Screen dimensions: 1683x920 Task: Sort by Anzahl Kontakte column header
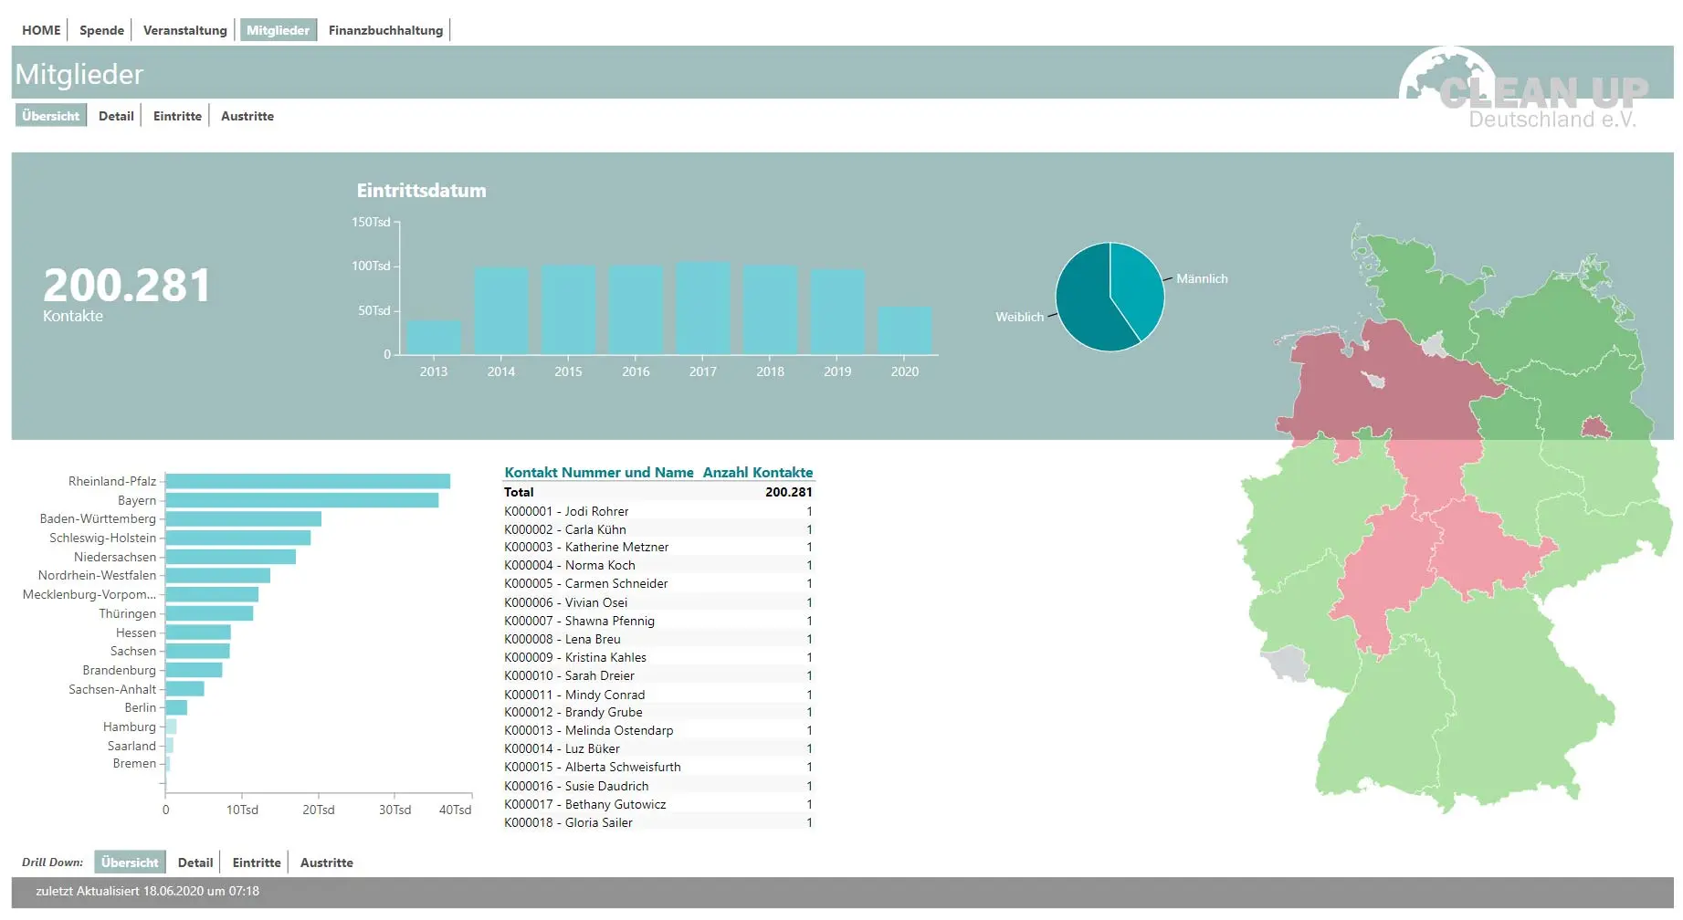coord(757,472)
